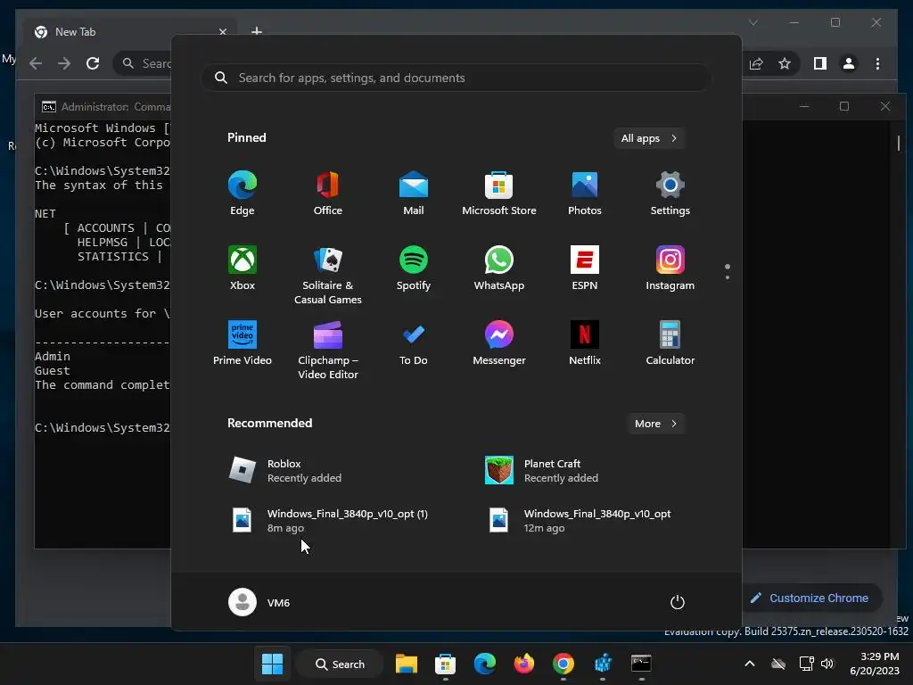Select the New Tab tab in Chrome
The image size is (913, 685).
click(130, 32)
